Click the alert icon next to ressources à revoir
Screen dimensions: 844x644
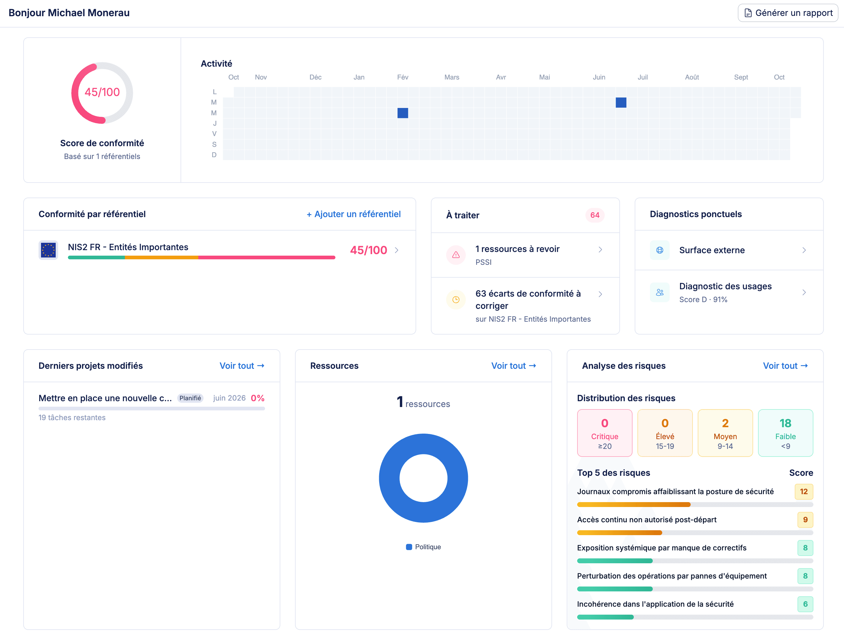coord(456,254)
